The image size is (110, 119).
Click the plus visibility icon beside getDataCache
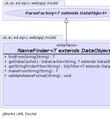(x=6, y=61)
